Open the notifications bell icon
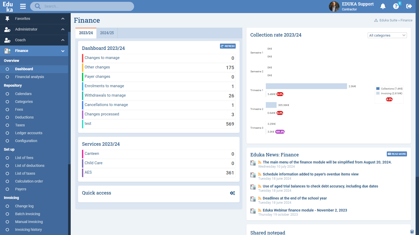The width and height of the screenshot is (419, 235). click(383, 6)
